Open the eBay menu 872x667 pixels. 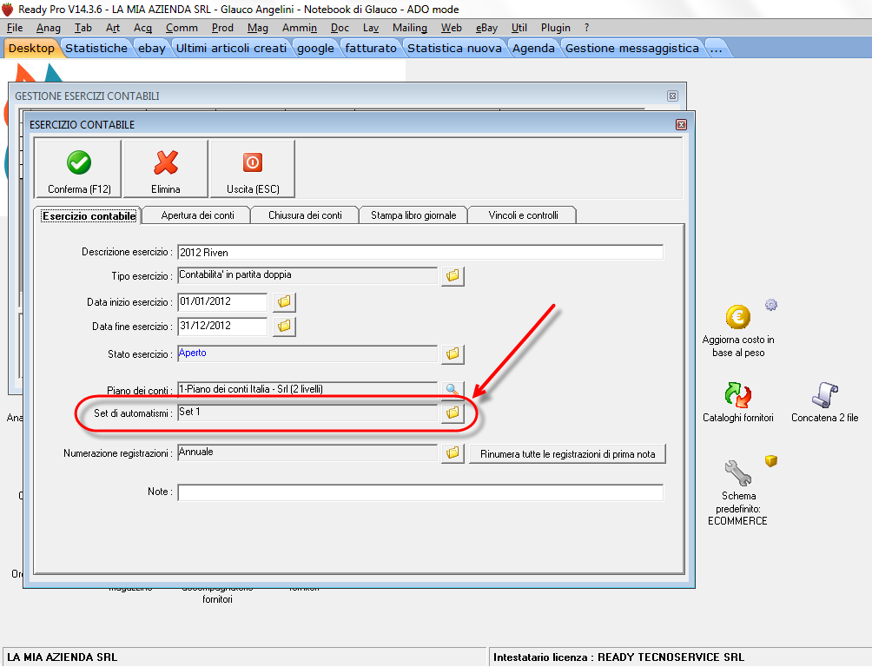486,28
